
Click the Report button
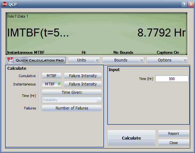[174, 133]
